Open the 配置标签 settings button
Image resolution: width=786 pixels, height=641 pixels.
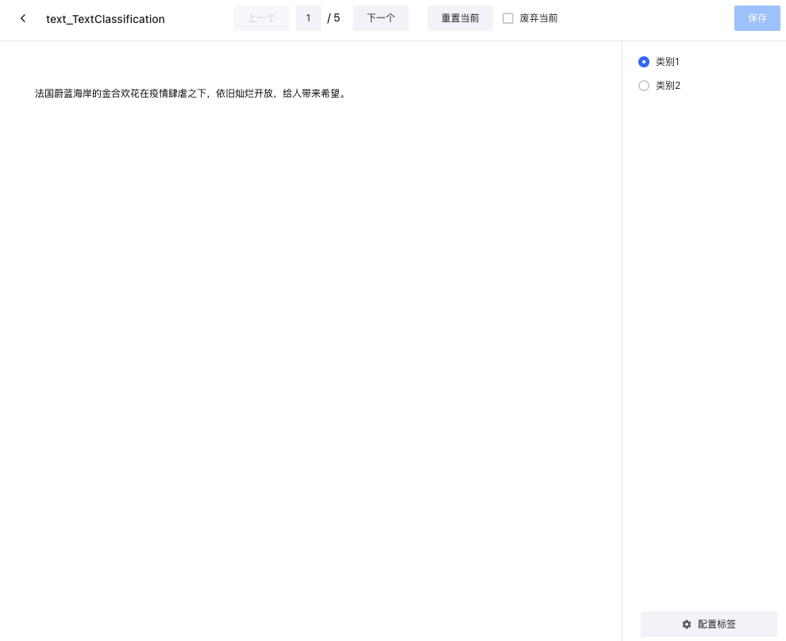tap(708, 624)
